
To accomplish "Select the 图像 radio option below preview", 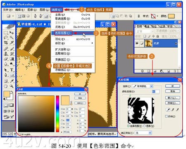I will (145, 126).
